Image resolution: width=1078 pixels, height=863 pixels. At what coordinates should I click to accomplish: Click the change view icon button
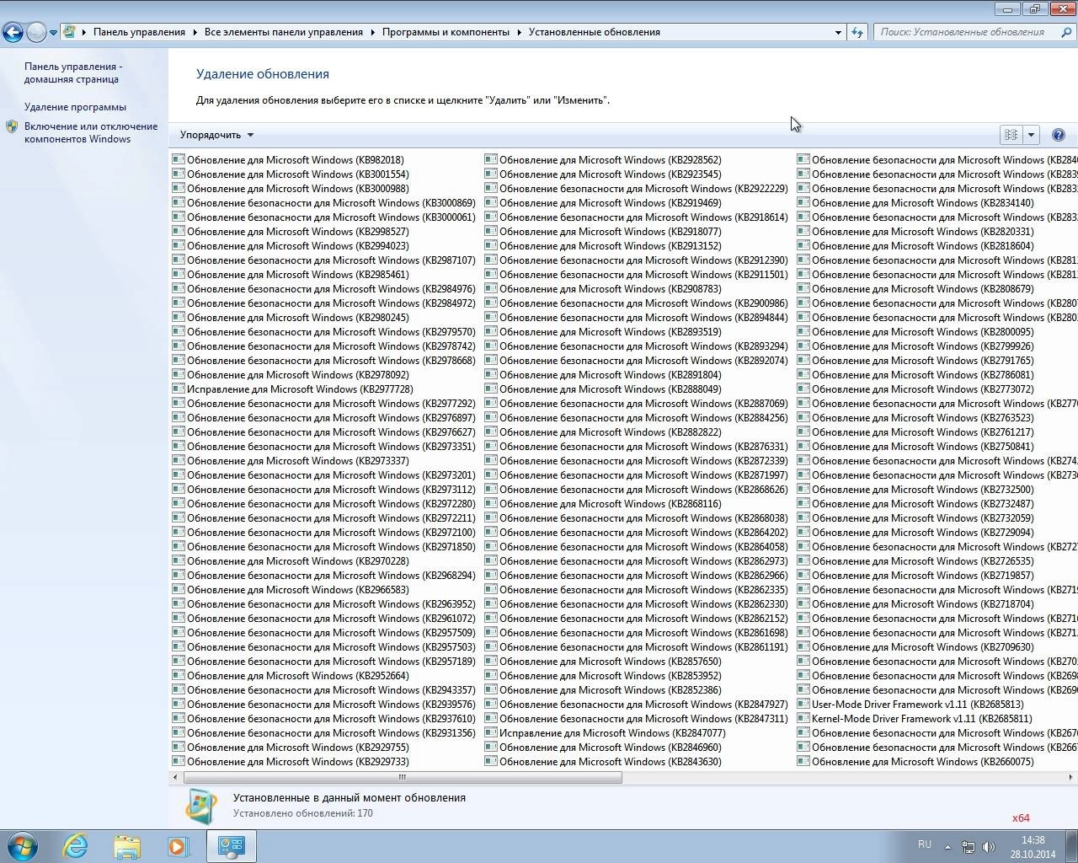(1011, 135)
